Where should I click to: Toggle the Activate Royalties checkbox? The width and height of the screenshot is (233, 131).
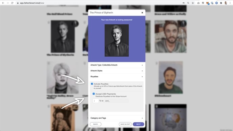[92, 84]
